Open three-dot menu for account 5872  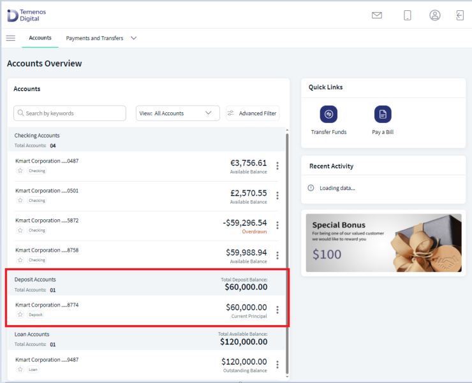point(277,226)
